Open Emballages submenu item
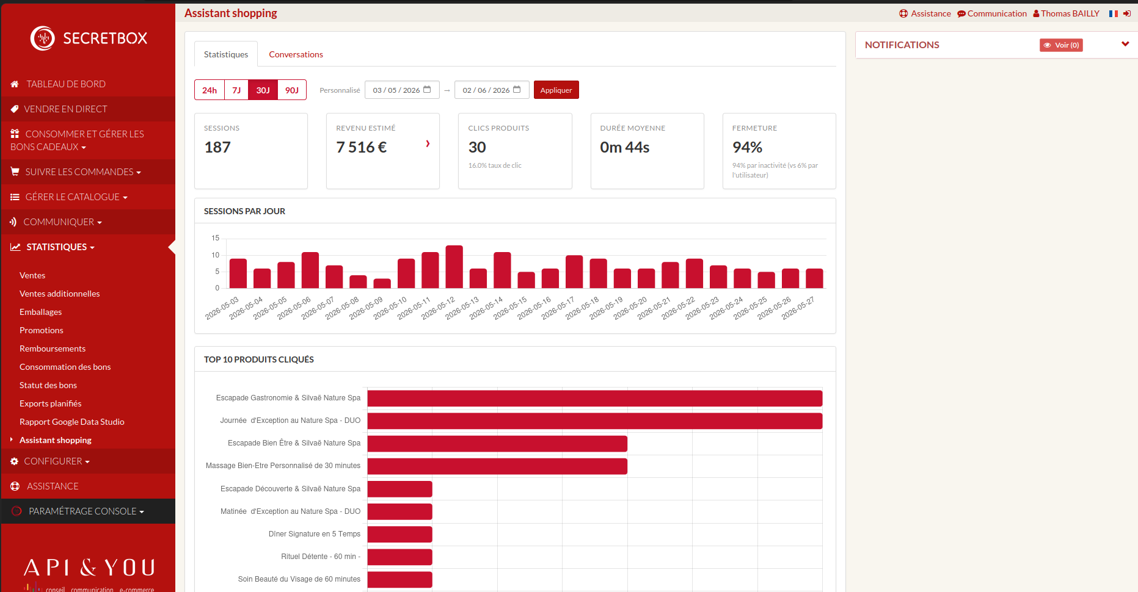1138x592 pixels. pyautogui.click(x=40, y=312)
